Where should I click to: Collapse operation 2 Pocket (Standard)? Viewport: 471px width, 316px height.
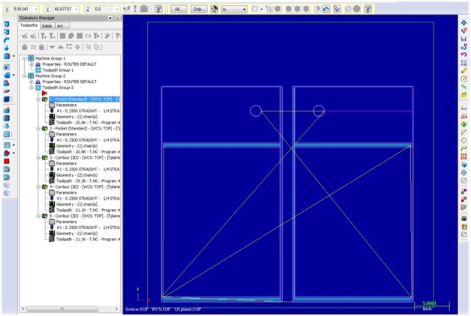pyautogui.click(x=38, y=128)
